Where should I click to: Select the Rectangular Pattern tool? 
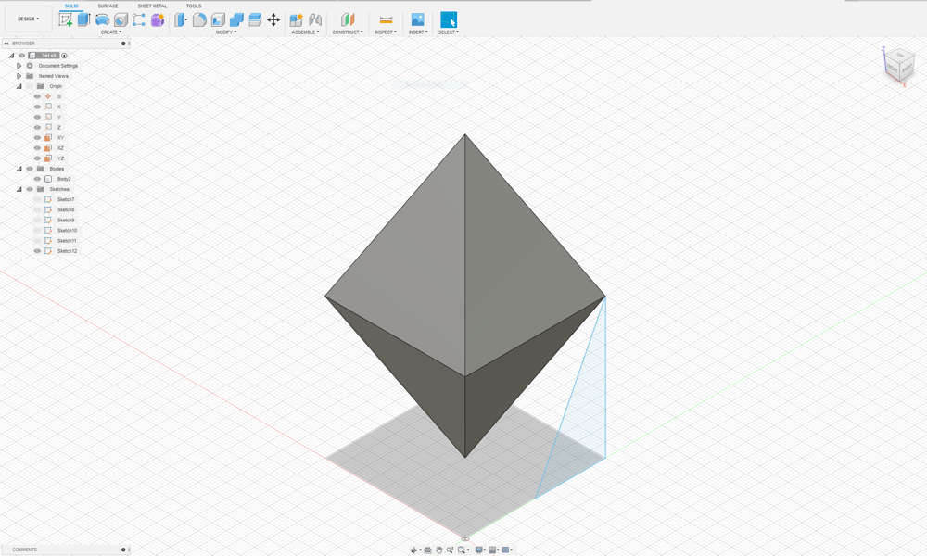coord(139,19)
